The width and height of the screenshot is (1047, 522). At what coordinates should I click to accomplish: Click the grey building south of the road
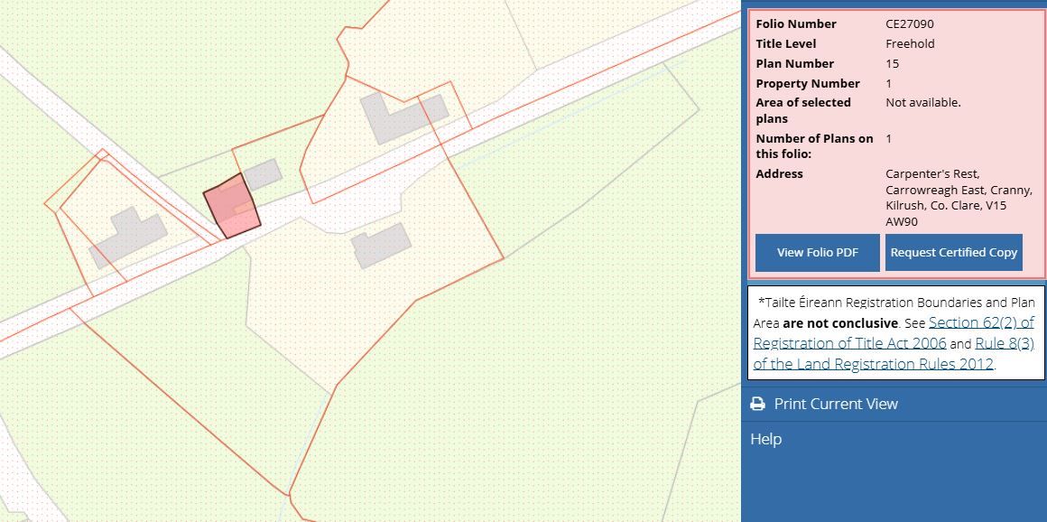pos(381,244)
